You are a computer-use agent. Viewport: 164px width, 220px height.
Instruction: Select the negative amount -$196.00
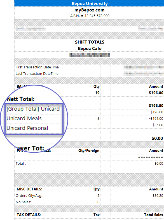(156, 112)
